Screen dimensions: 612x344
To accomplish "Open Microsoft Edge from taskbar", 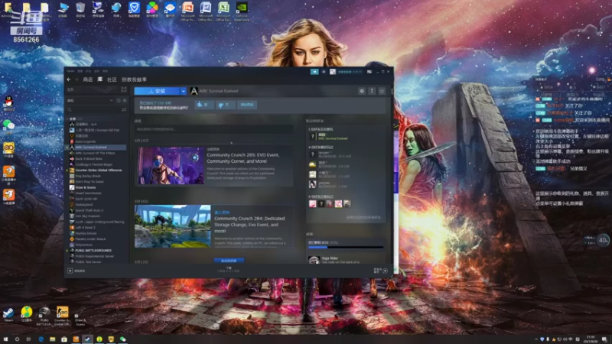I will 41,339.
